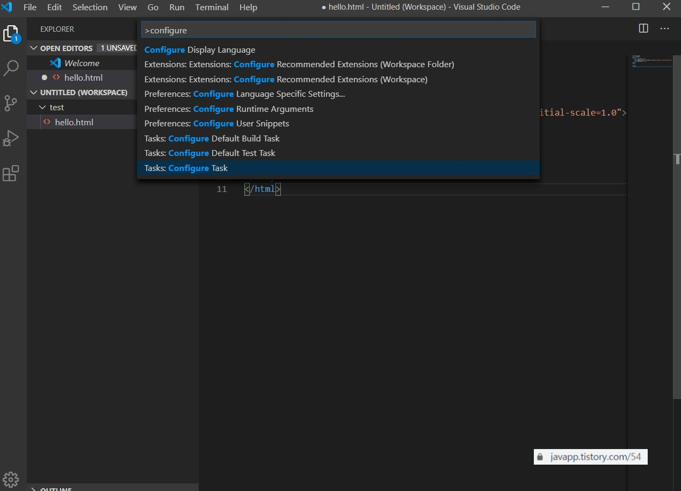Screen dimensions: 681x491
Task: Open the Run menu
Action: pos(177,7)
